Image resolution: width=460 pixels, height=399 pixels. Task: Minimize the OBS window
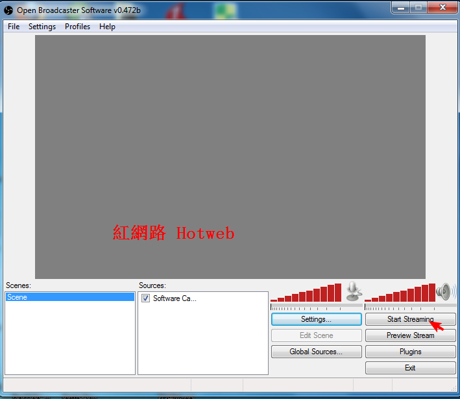[401, 8]
